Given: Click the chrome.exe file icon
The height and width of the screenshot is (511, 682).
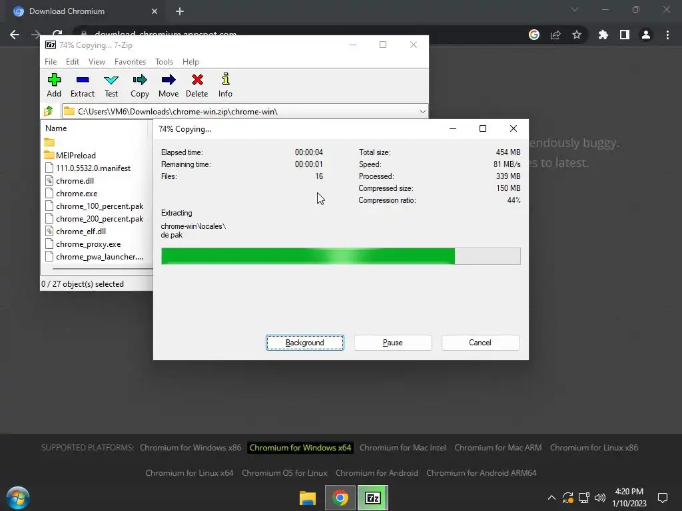Looking at the screenshot, I should click(49, 194).
